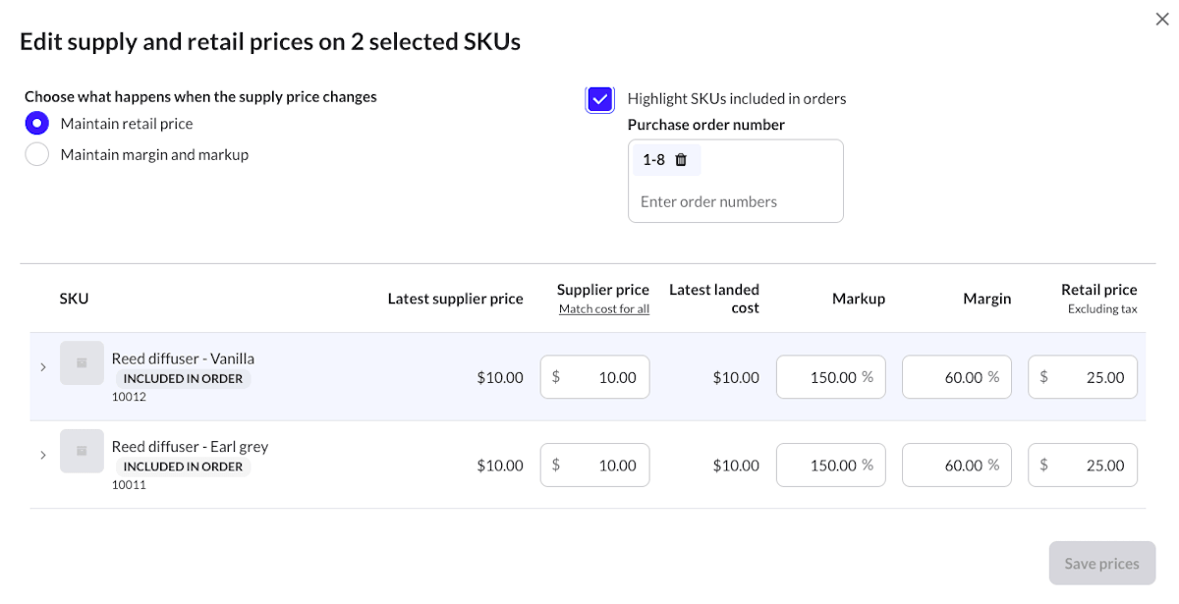1179x604 pixels.
Task: Edit Vanilla margin percentage field
Action: [957, 377]
